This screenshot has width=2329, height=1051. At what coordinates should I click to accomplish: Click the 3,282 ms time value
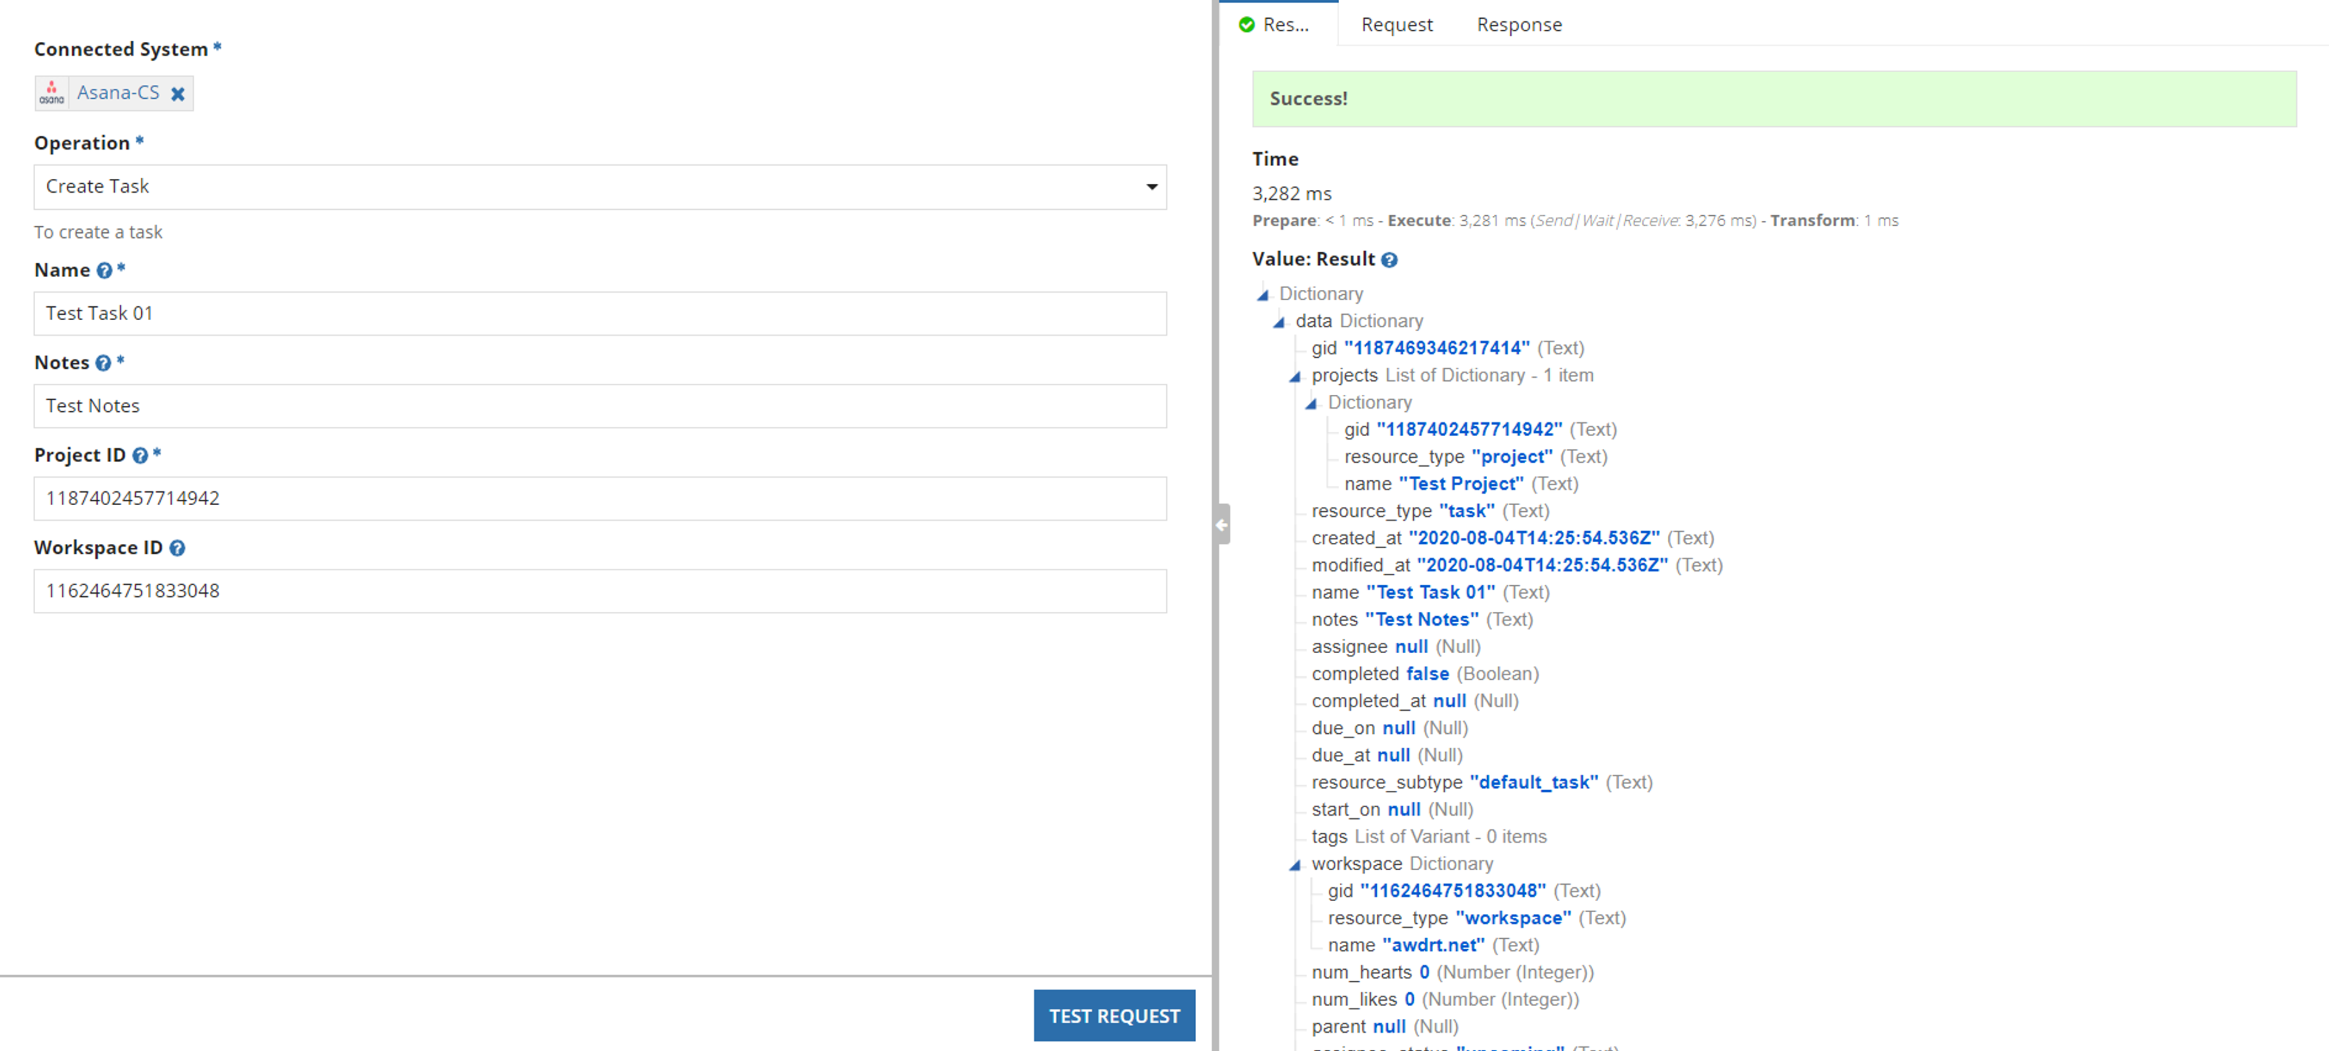click(1291, 193)
